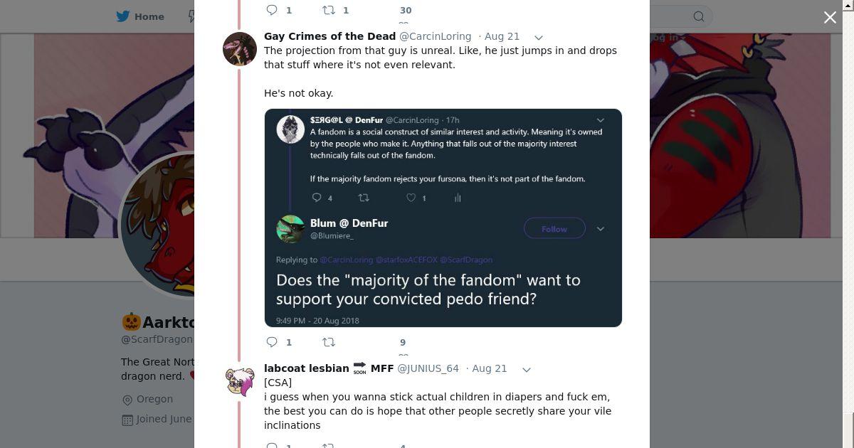854x448 pixels.
Task: Open the Home tab in navigation
Action: (149, 16)
